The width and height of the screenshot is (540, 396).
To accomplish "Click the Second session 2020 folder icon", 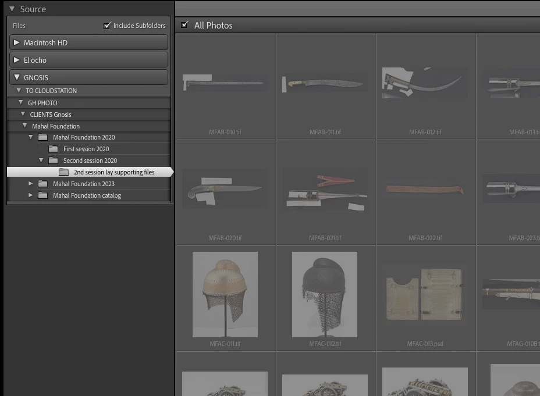I will [53, 160].
